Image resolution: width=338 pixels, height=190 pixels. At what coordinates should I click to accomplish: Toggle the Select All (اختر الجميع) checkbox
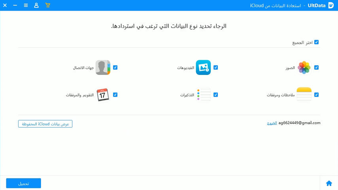pyautogui.click(x=316, y=42)
